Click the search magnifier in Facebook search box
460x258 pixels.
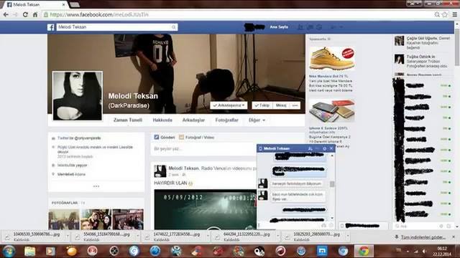(x=174, y=27)
